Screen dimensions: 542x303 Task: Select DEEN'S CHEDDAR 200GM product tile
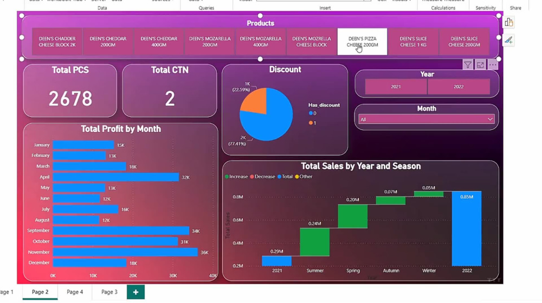coord(108,42)
